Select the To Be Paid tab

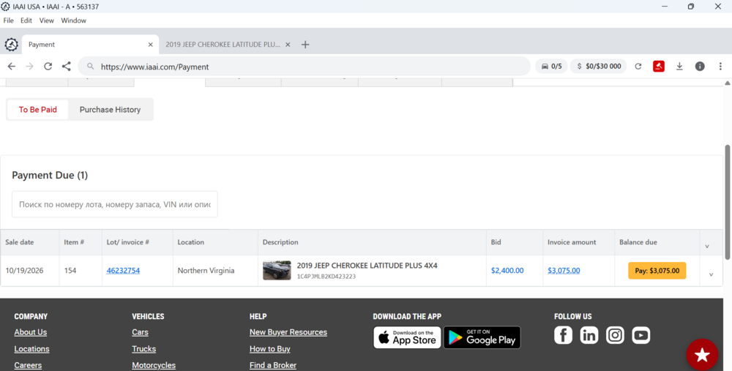coord(38,110)
